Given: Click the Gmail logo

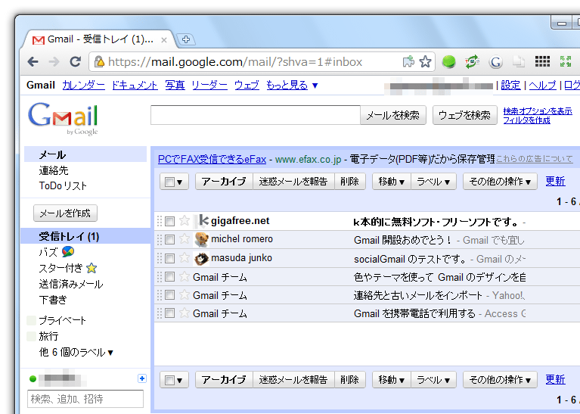Looking at the screenshot, I should (63, 119).
